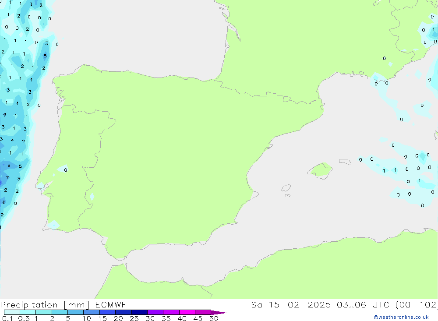Click the '(00+102)' forecast offset text
438x321 pixels.
417,304
